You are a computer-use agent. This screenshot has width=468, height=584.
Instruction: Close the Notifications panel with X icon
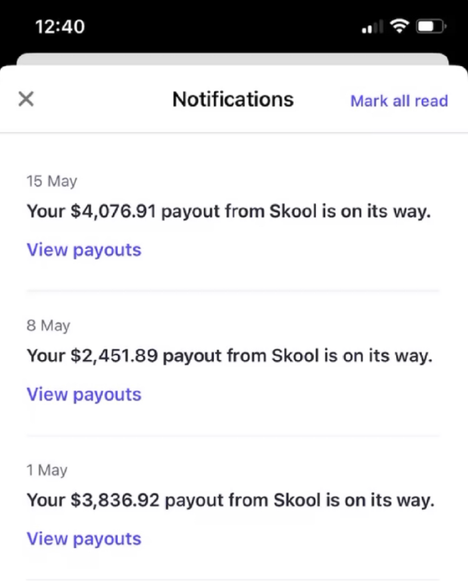click(x=26, y=99)
